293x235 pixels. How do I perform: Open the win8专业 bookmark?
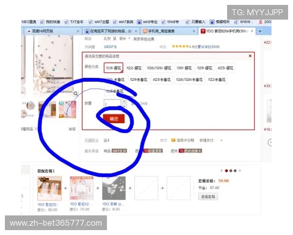[147, 22]
